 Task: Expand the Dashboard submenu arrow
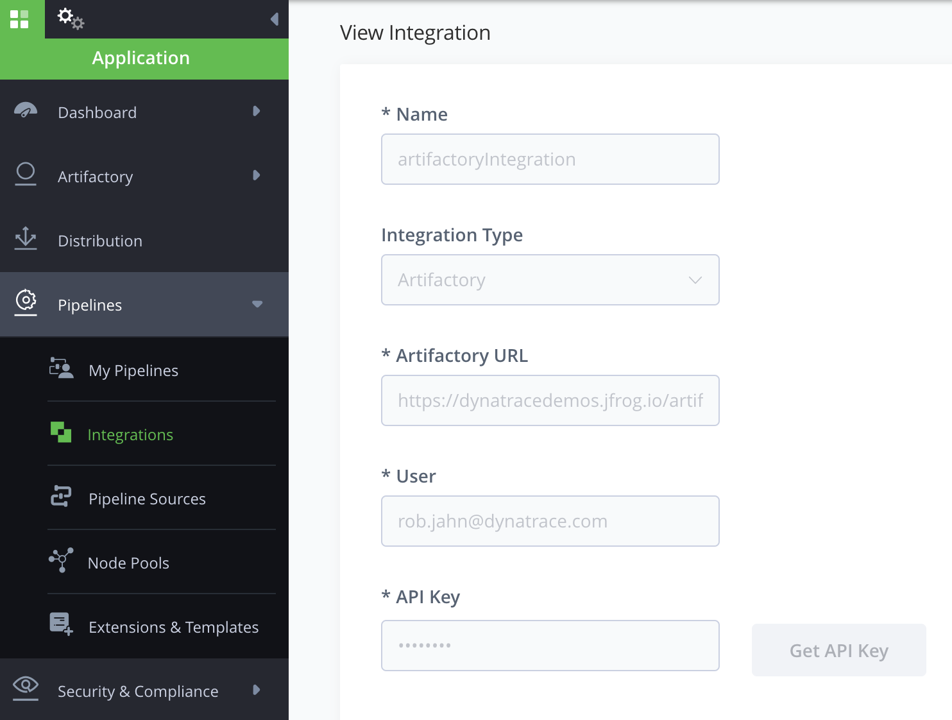pos(257,111)
